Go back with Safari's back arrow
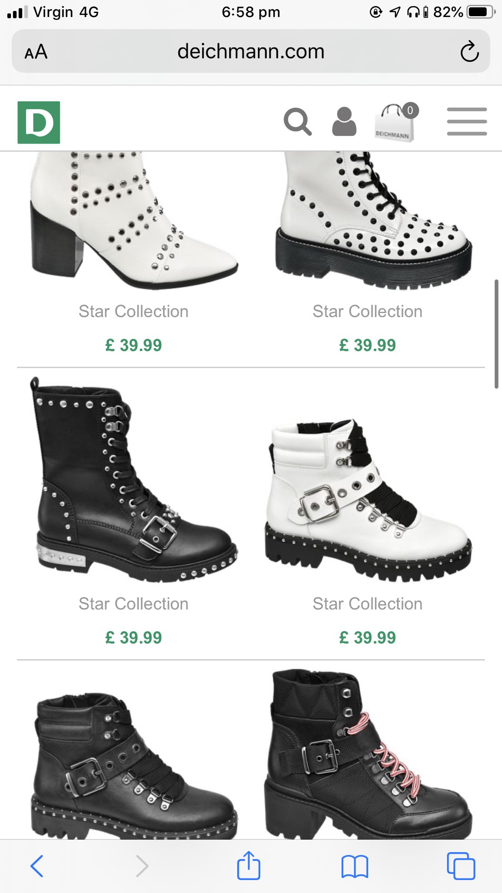The image size is (502, 893). [x=37, y=866]
